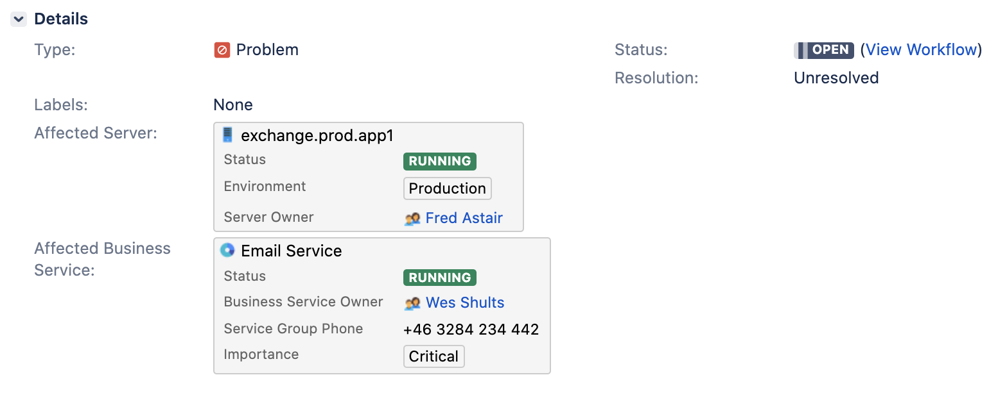The width and height of the screenshot is (1007, 400).
Task: Click the Details section heading
Action: pyautogui.click(x=61, y=19)
